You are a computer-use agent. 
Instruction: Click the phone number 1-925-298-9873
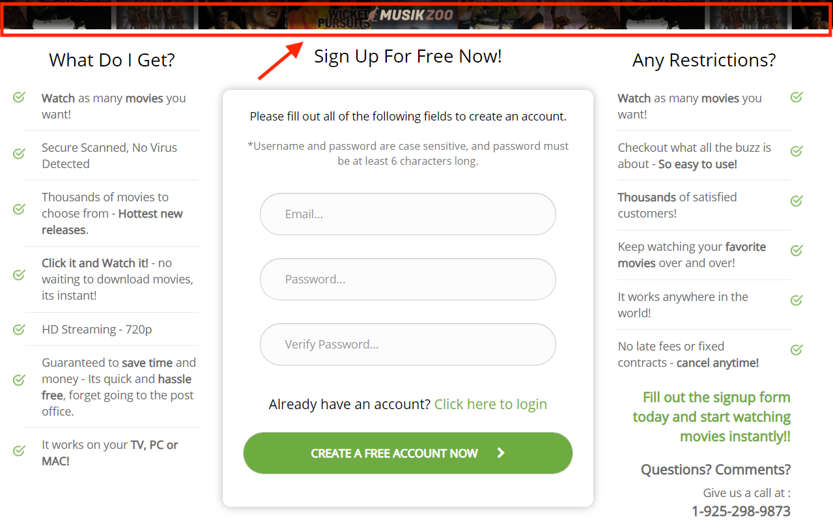pyautogui.click(x=741, y=511)
